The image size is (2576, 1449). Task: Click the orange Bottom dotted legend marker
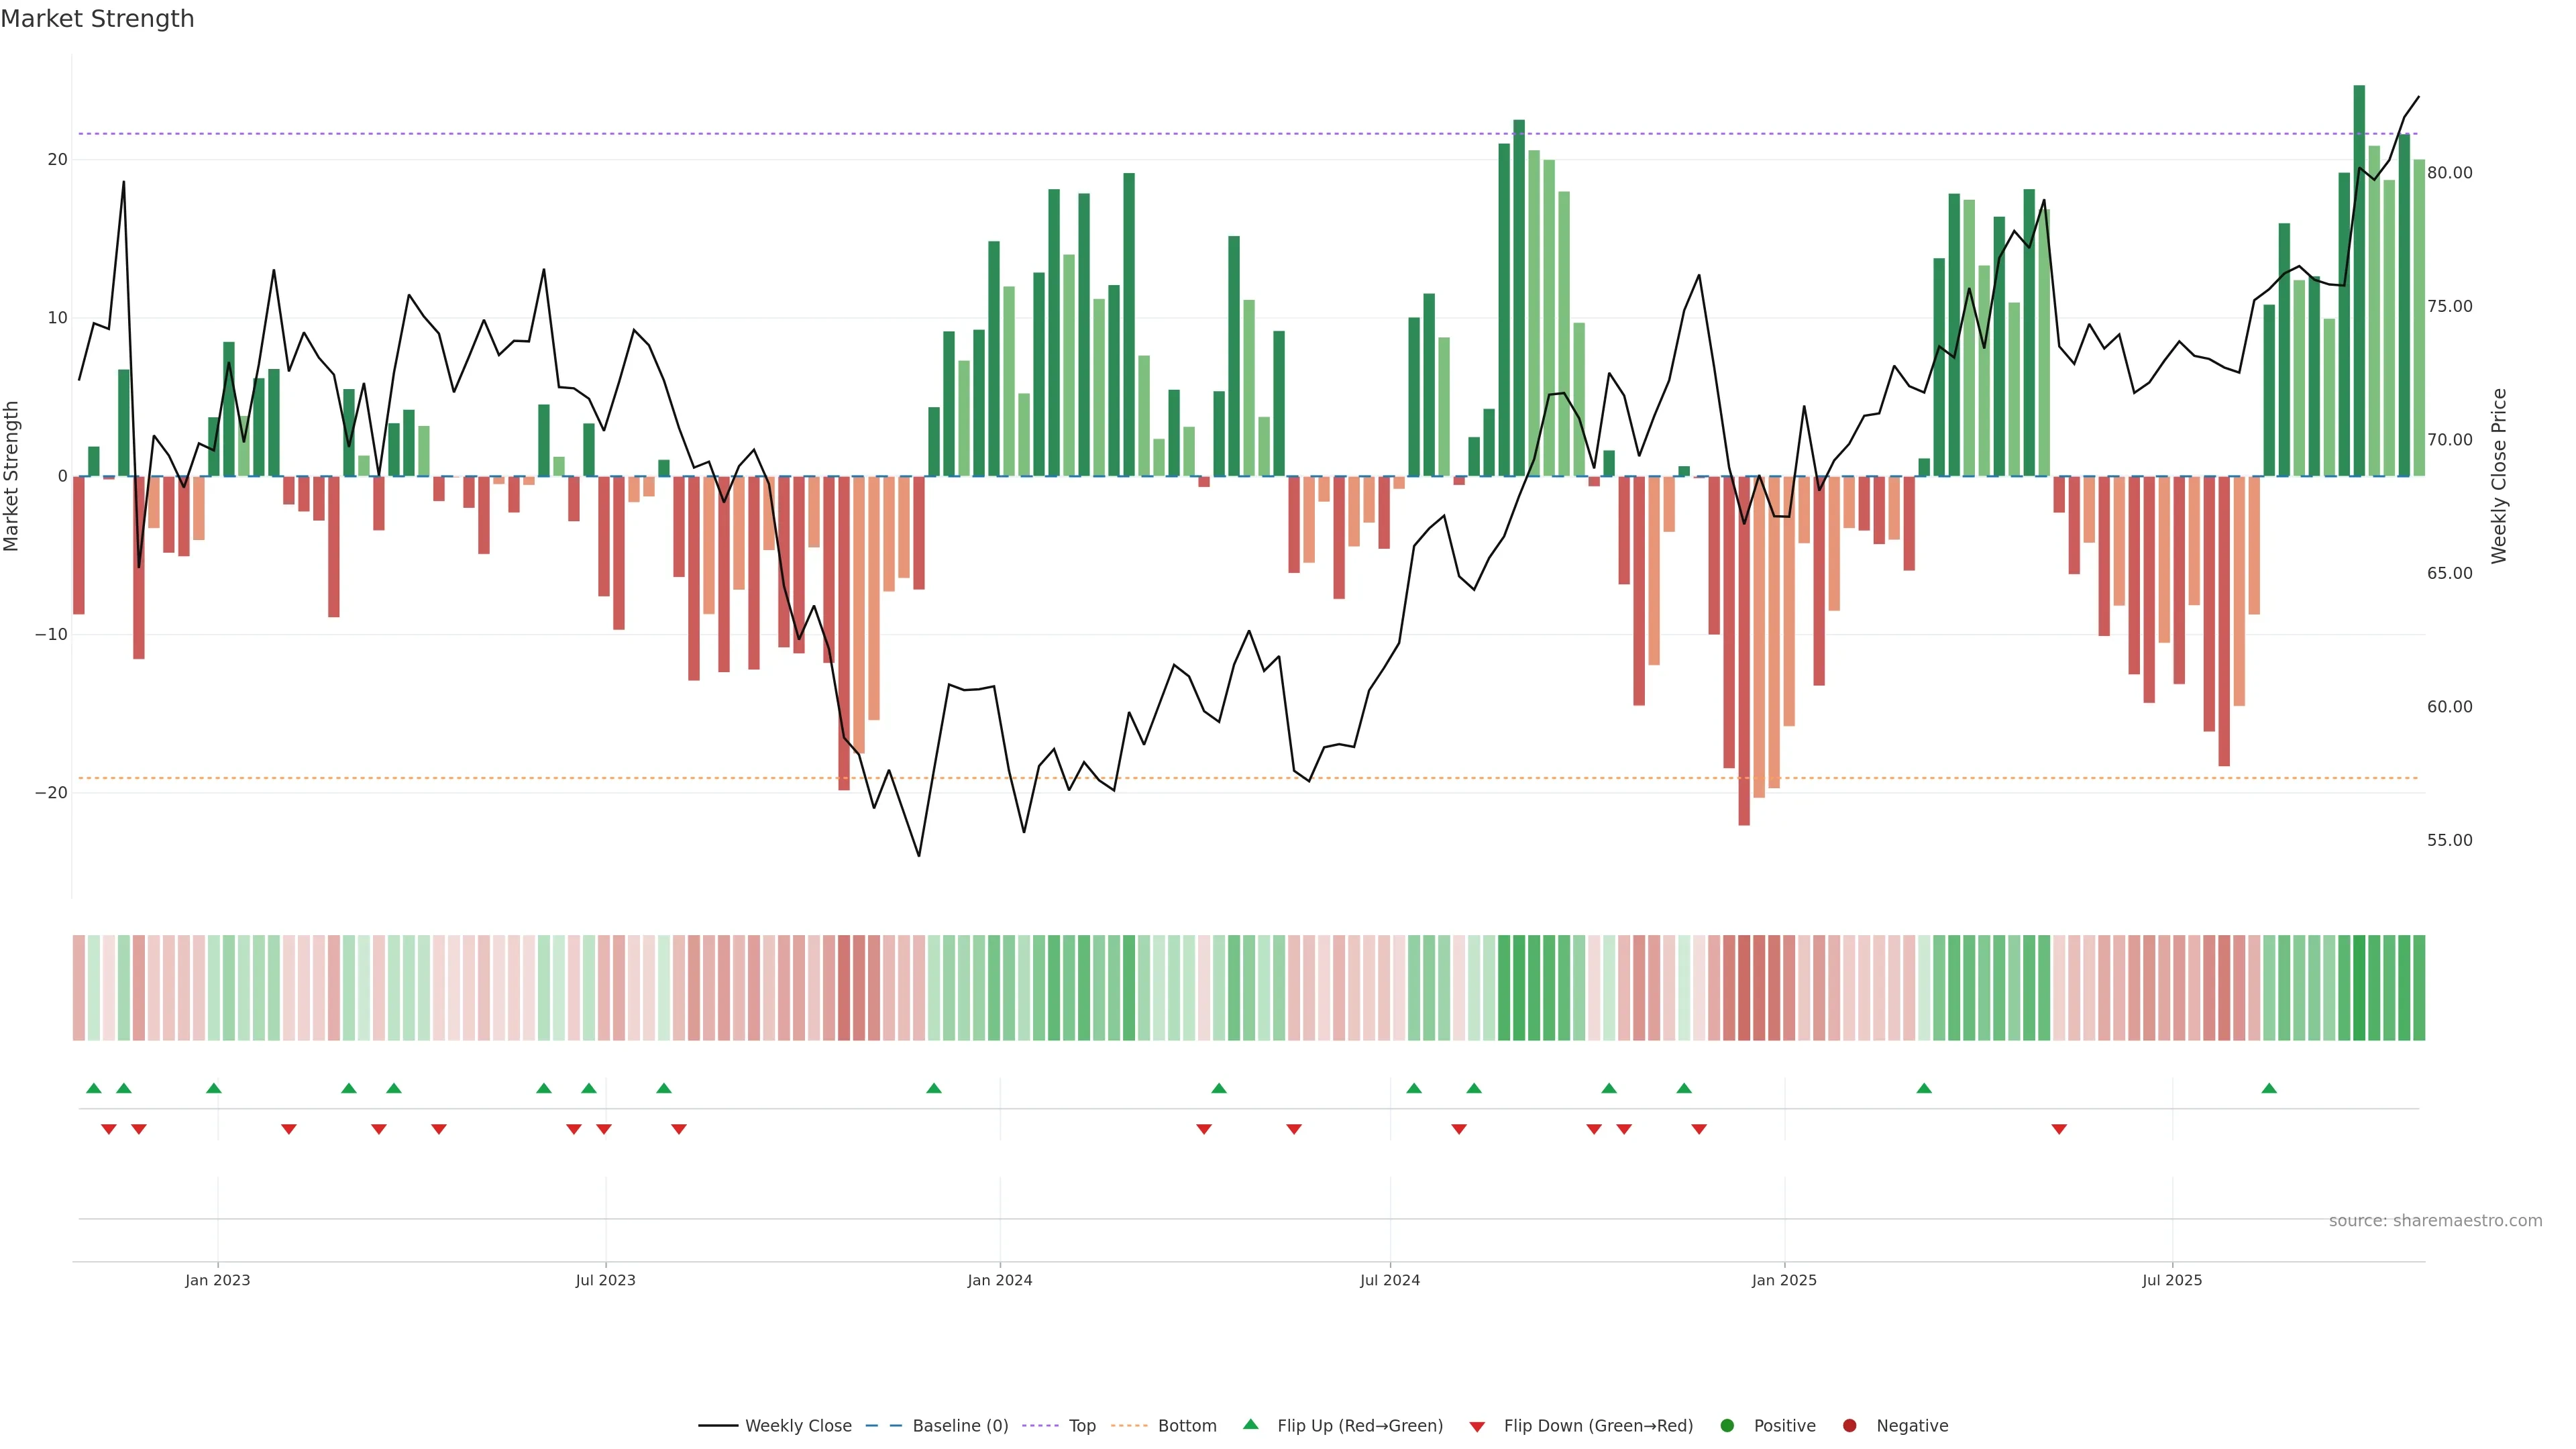click(x=1129, y=1425)
